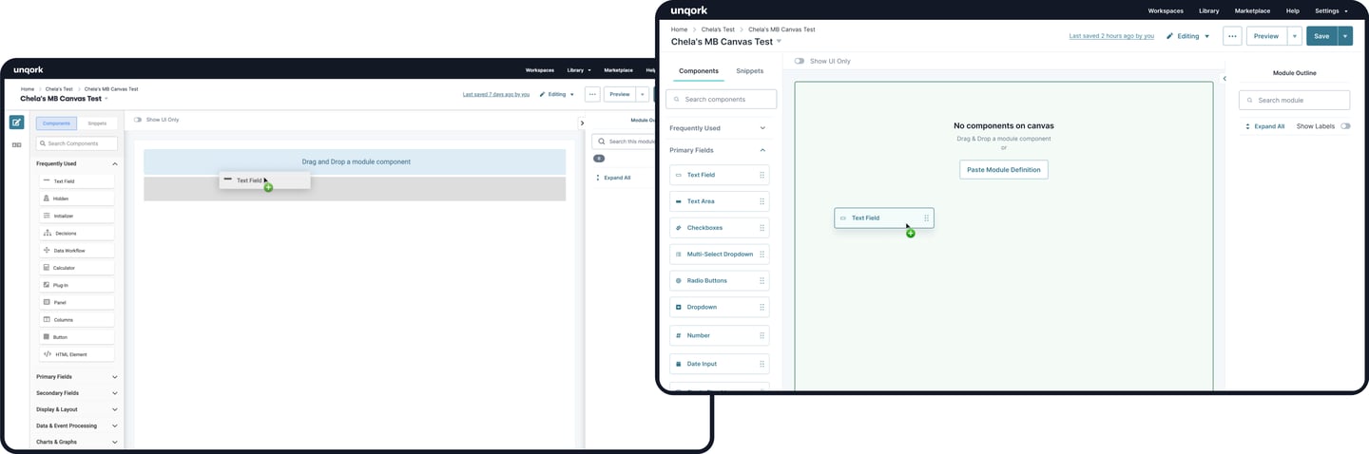Select the Button component in left window
The image size is (1369, 454).
(76, 337)
